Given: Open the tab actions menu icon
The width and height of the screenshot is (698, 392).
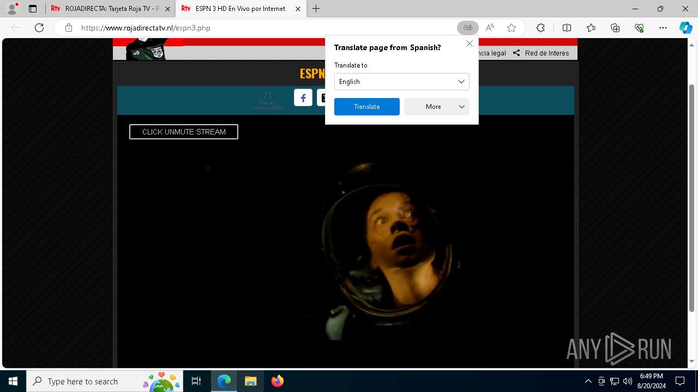Looking at the screenshot, I should (33, 9).
